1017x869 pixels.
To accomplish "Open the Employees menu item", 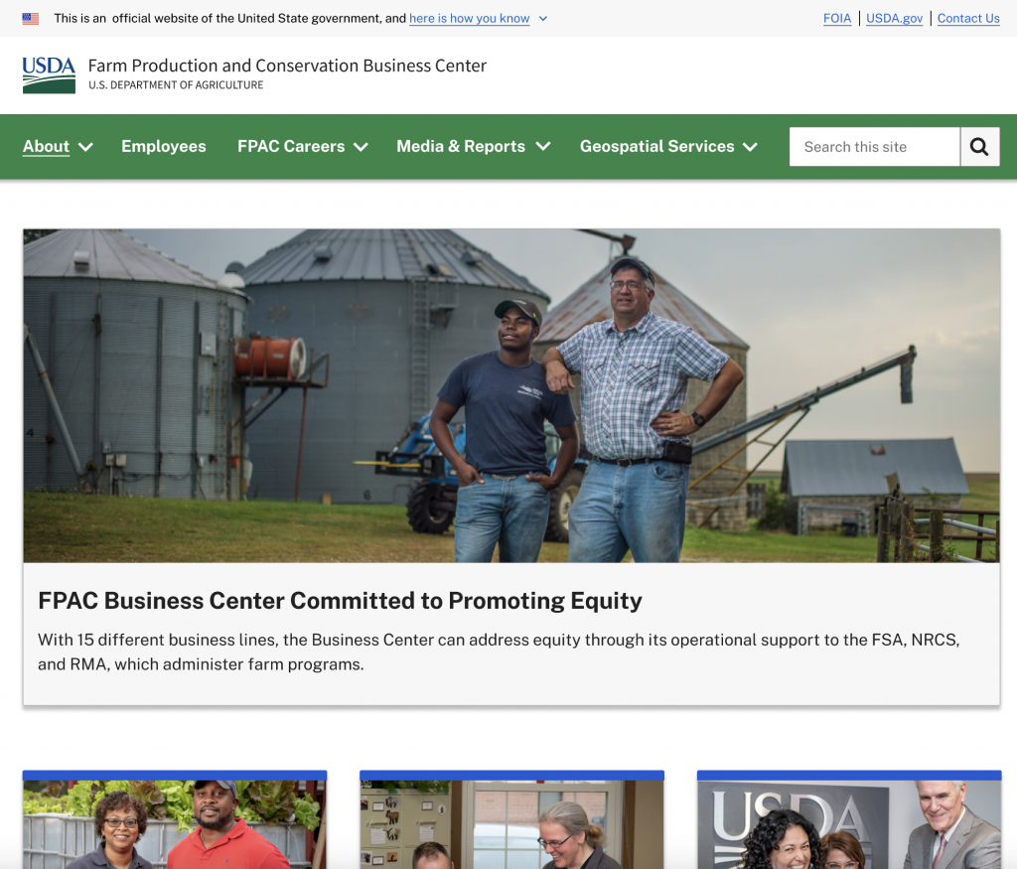I will pyautogui.click(x=164, y=147).
